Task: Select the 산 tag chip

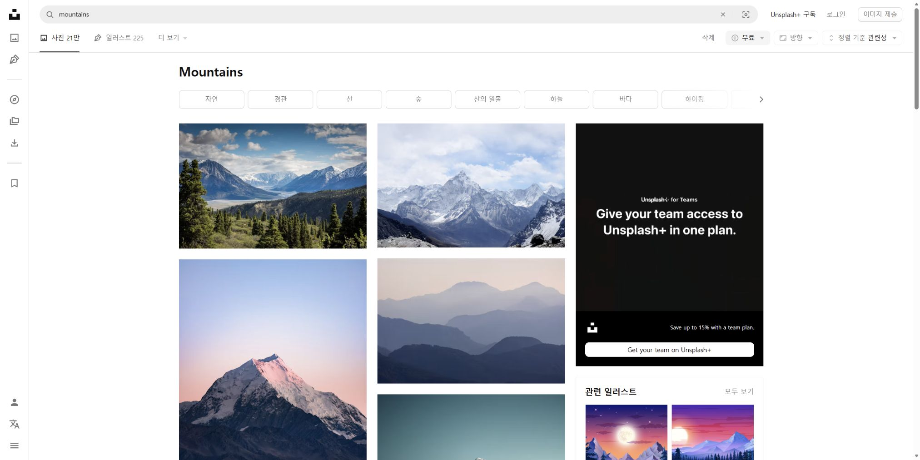Action: click(349, 99)
